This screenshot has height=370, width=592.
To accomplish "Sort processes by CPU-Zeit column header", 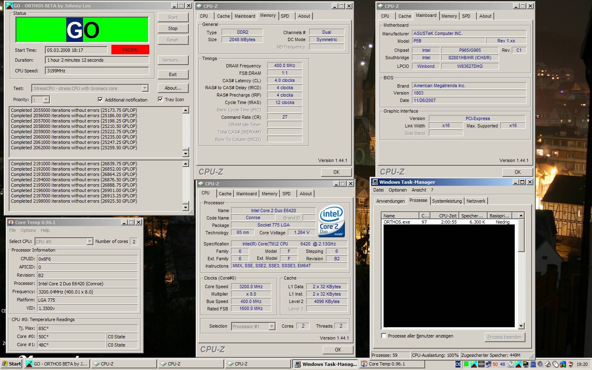I will pyautogui.click(x=444, y=215).
